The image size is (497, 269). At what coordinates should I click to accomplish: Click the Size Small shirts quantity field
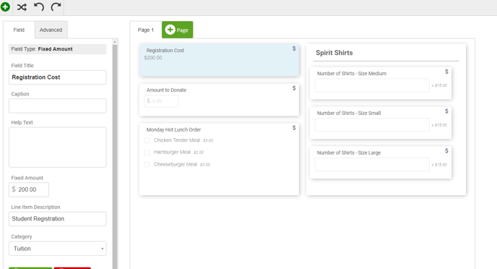click(372, 125)
